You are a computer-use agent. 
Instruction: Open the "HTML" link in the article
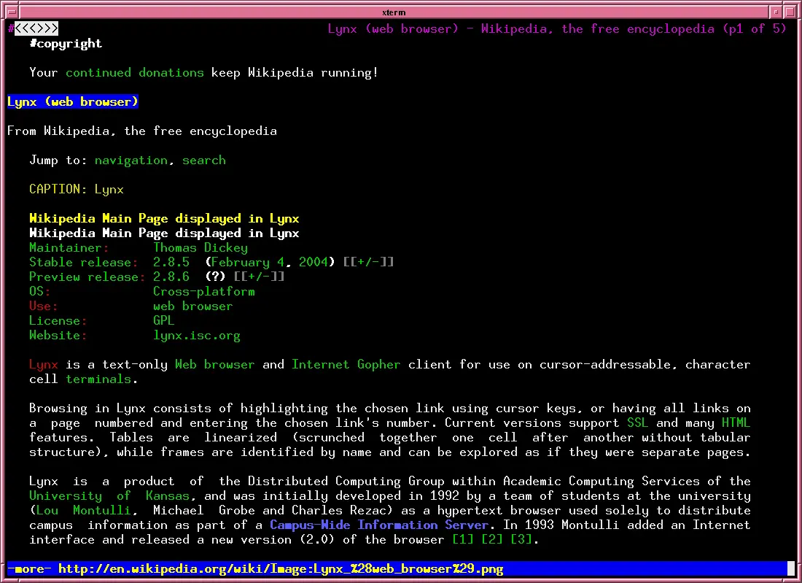coord(736,422)
